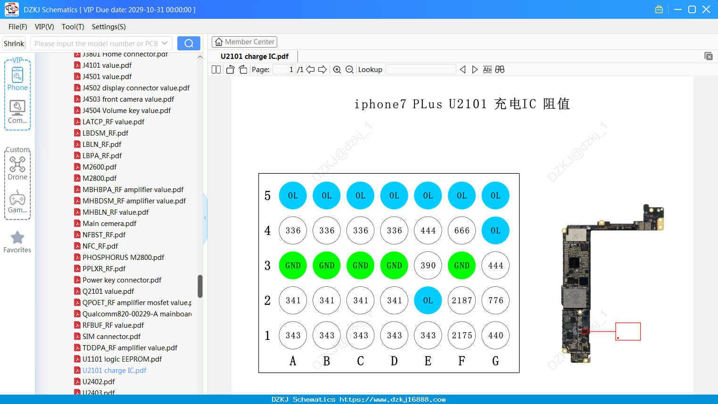This screenshot has width=718, height=404.
Task: Click the scroll-up arrow of file list
Action: tap(200, 57)
